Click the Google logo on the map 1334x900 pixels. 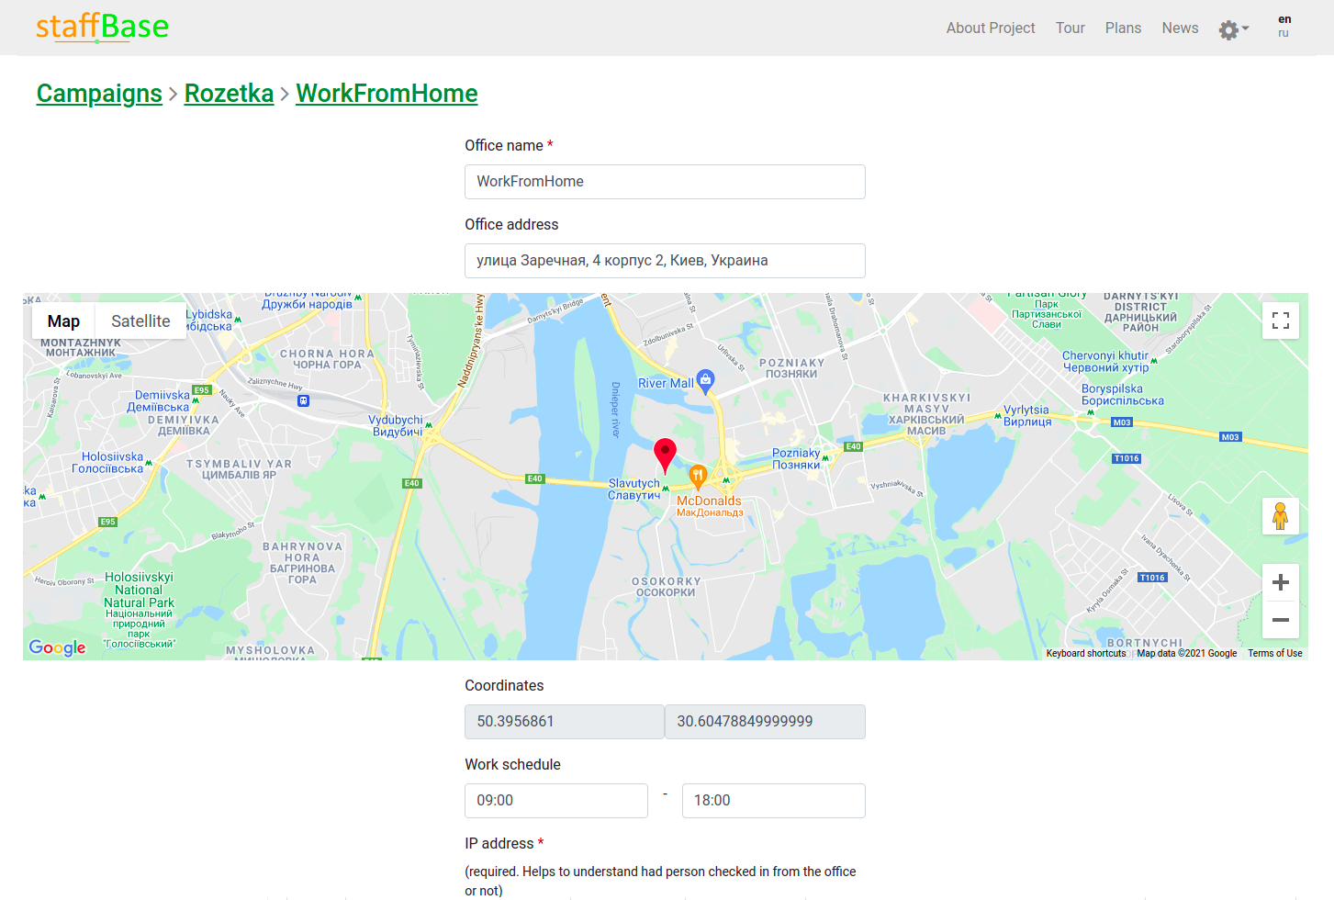tap(57, 647)
